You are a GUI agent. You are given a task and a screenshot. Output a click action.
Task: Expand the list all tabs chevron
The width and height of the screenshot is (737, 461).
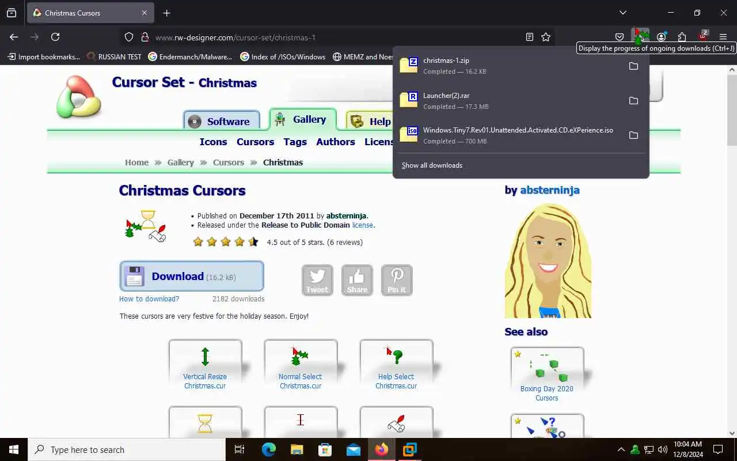coord(622,13)
